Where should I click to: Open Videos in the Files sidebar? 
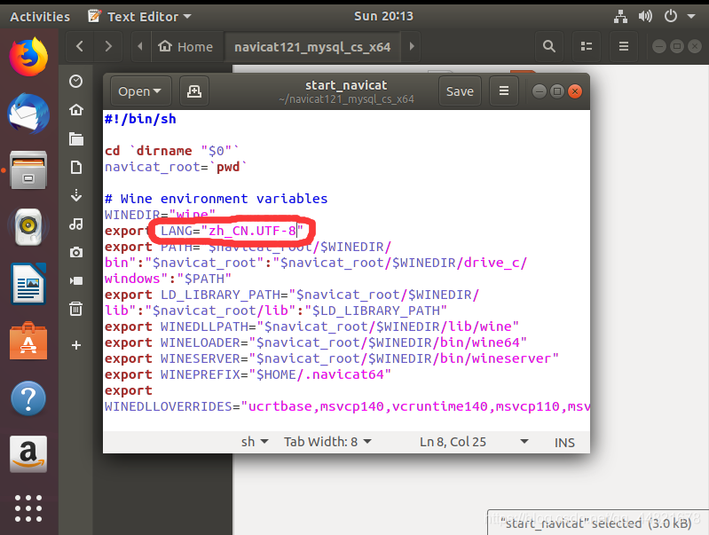point(76,281)
